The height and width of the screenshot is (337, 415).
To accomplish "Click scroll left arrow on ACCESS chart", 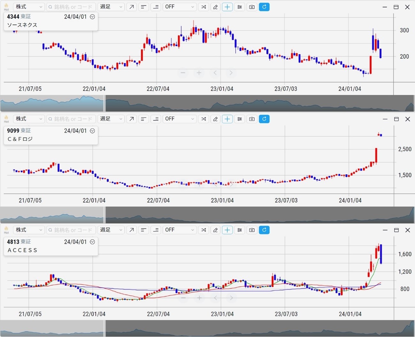I will tap(215, 298).
